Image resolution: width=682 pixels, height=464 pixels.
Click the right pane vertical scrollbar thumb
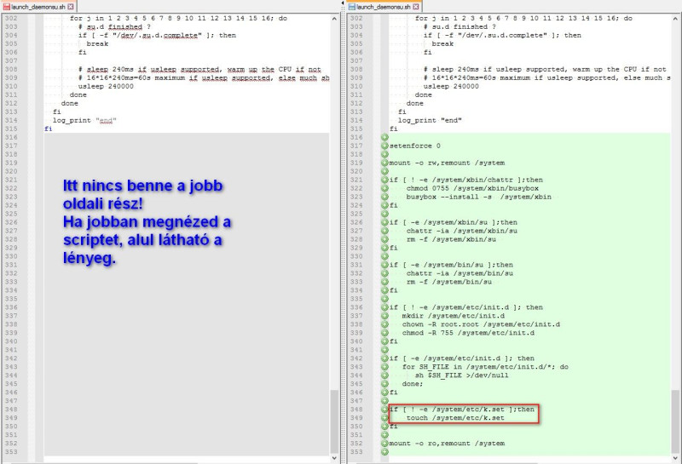[x=675, y=421]
